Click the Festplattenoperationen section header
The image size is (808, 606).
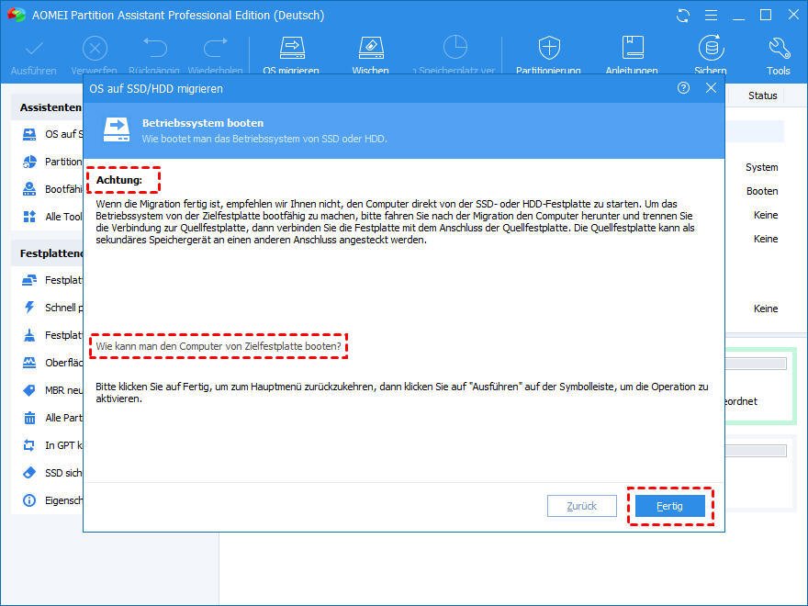pos(51,253)
